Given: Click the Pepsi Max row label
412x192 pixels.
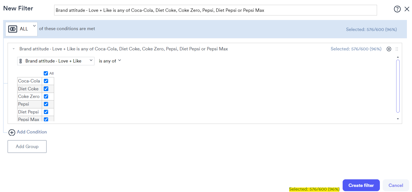Looking at the screenshot, I should [x=28, y=119].
